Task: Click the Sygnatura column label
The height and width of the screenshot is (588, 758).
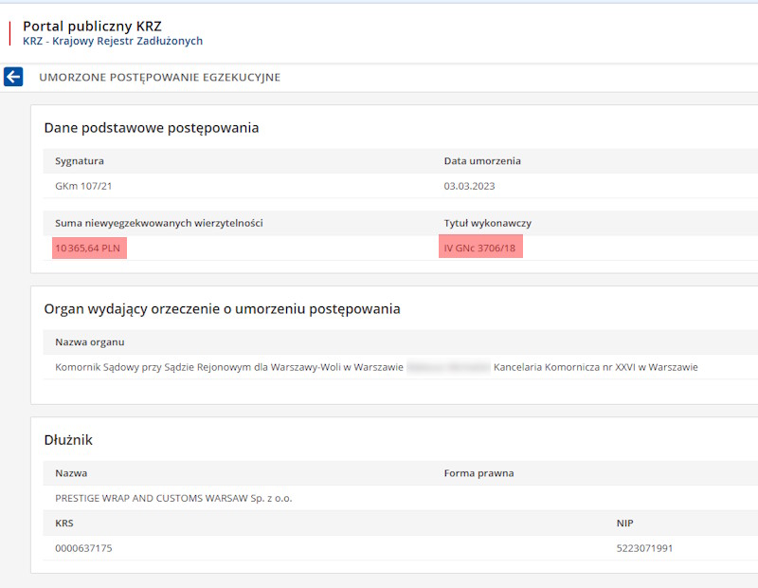Action: [80, 161]
